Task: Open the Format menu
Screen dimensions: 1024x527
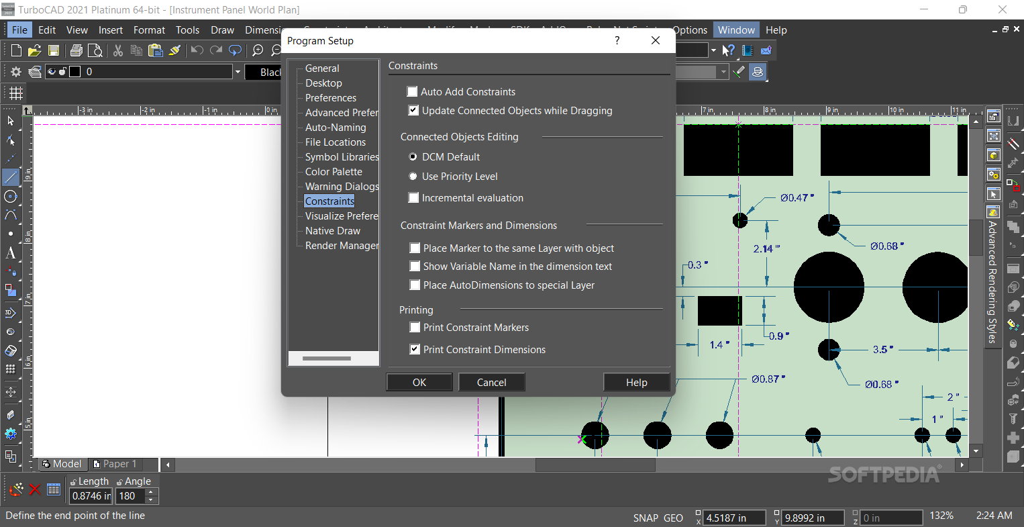Action: [x=149, y=30]
